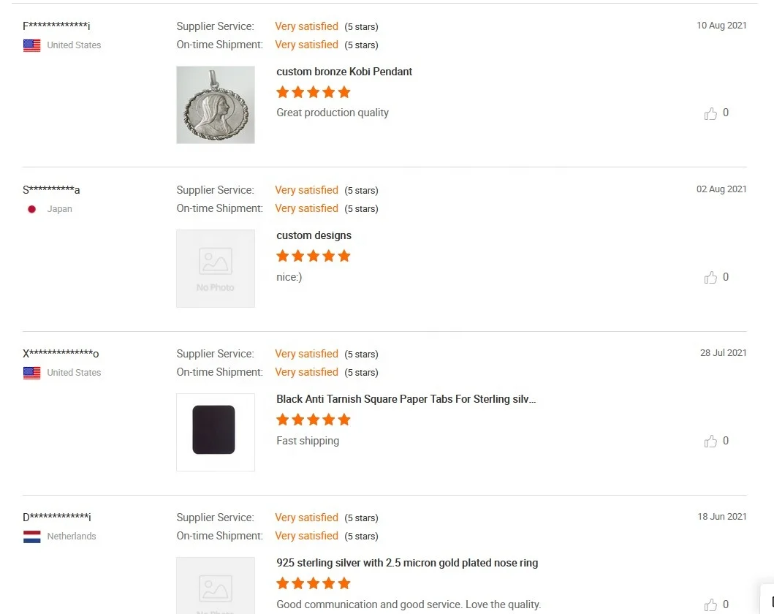The width and height of the screenshot is (774, 614).
Task: Like the 'Good communication' nose ring review
Action: [x=710, y=604]
